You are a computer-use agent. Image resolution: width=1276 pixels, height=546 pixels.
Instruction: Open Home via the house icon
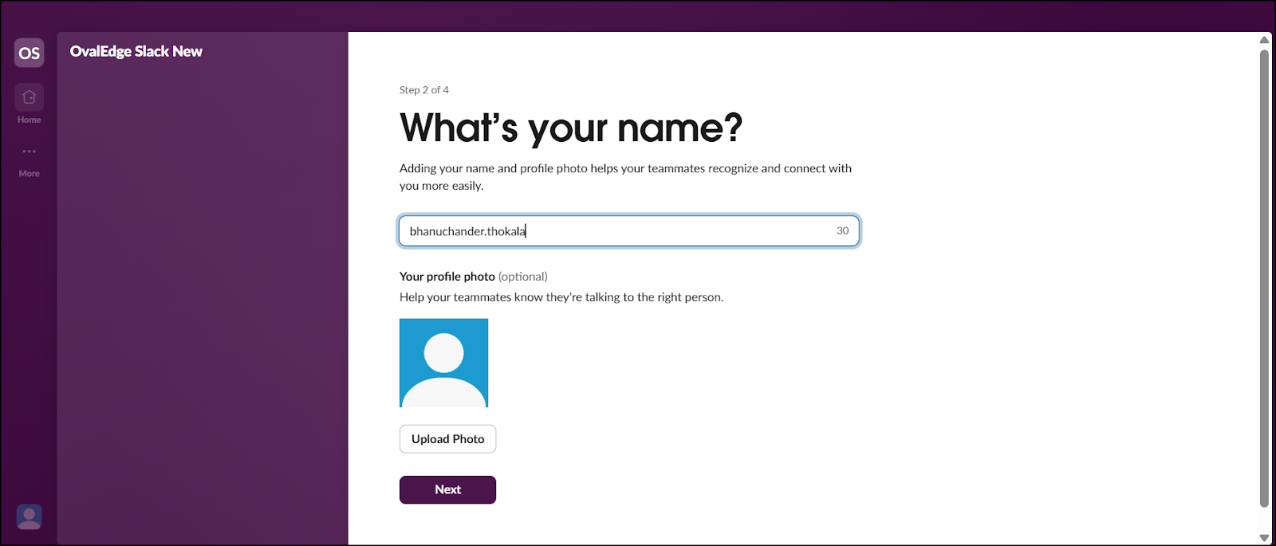coord(30,97)
